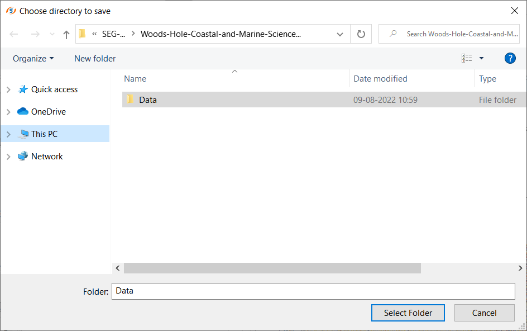Viewport: 527px width, 331px height.
Task: Refresh the current folder listing
Action: (361, 34)
